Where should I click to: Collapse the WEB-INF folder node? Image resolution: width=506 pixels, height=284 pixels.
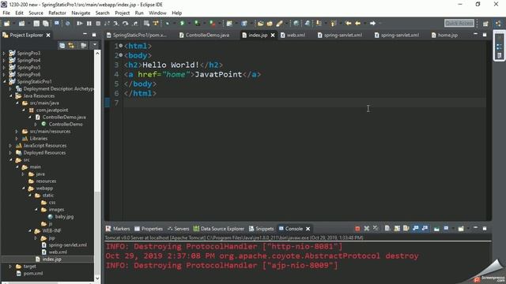[x=30, y=231]
